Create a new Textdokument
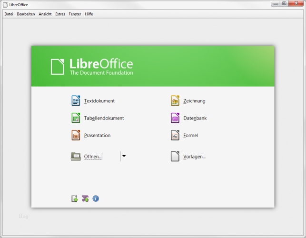 point(99,101)
